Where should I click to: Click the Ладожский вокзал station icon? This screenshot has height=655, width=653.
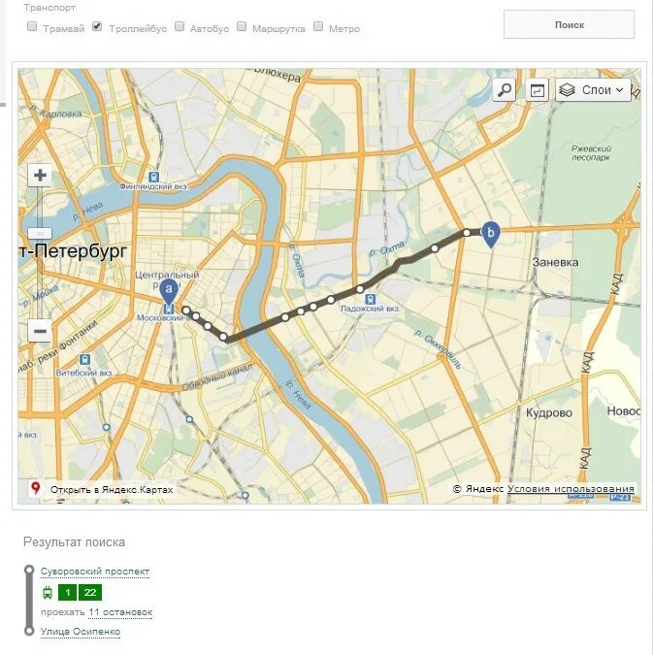point(370,299)
